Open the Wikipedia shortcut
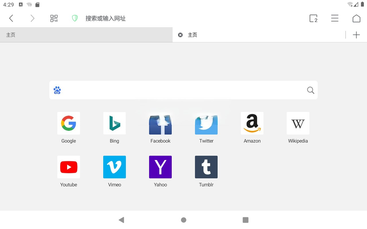 coord(298,128)
